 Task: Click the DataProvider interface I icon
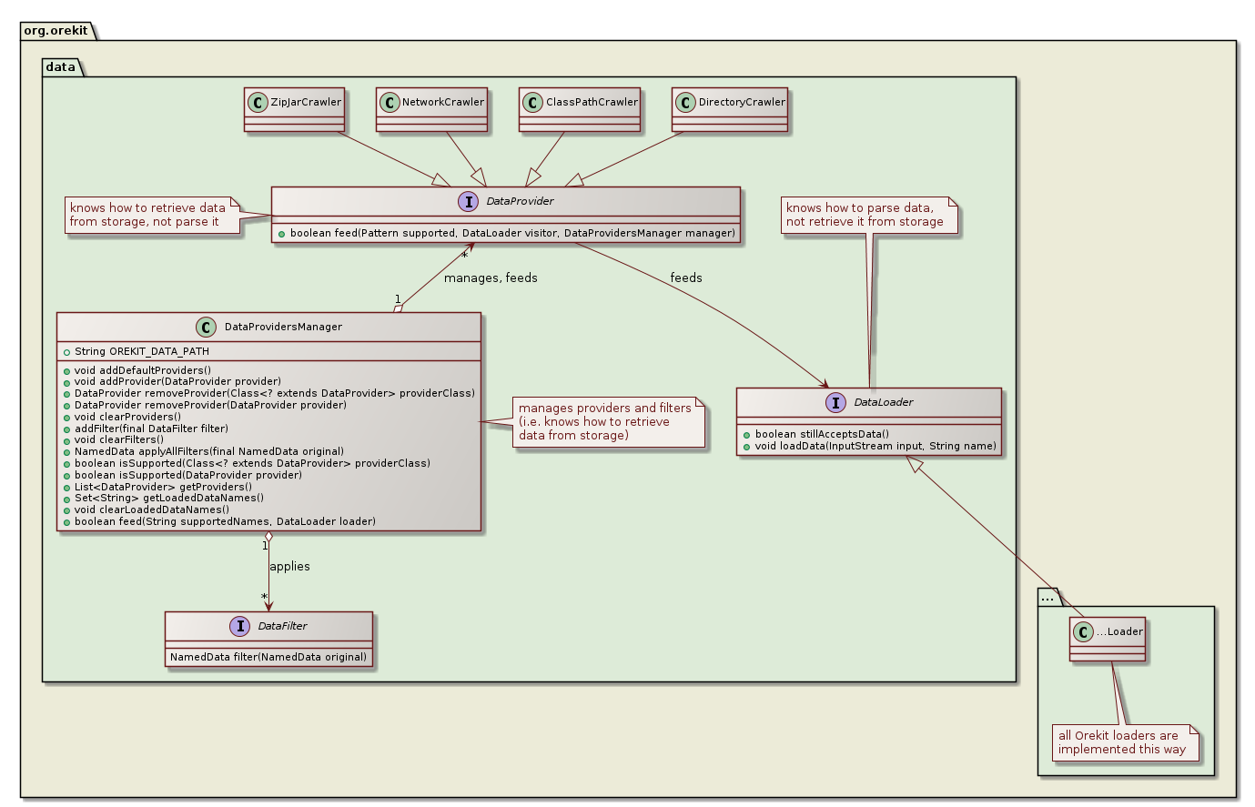click(469, 201)
